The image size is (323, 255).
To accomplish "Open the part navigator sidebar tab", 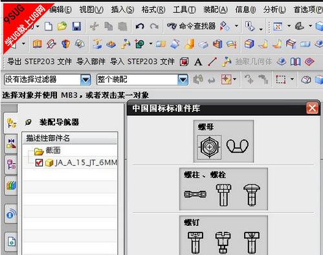I will coord(11,165).
